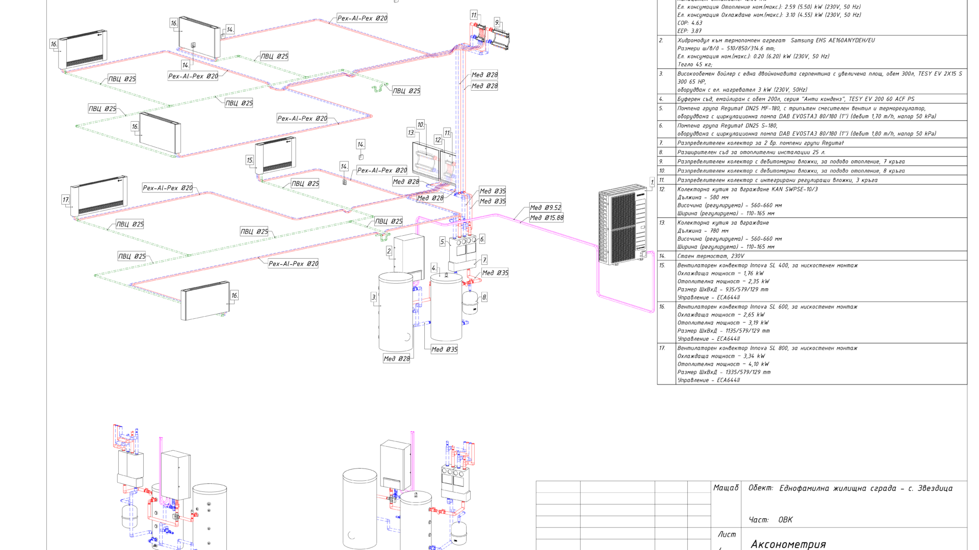This screenshot has width=979, height=550.
Task: Click callout number '8.' beside the expansion vessel
Action: (484, 297)
